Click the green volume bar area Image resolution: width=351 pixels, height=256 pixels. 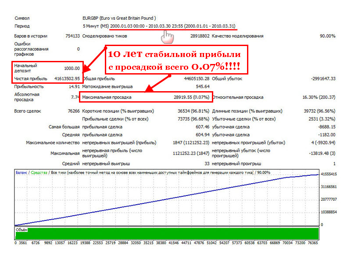click(x=175, y=235)
